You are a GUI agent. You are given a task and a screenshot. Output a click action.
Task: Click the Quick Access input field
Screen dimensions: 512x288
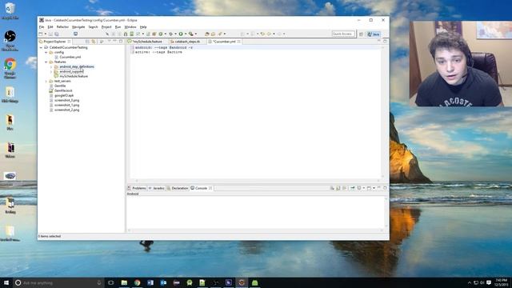(343, 34)
